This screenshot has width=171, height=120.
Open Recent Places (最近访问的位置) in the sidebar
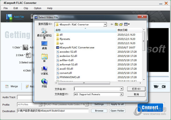point(44,33)
